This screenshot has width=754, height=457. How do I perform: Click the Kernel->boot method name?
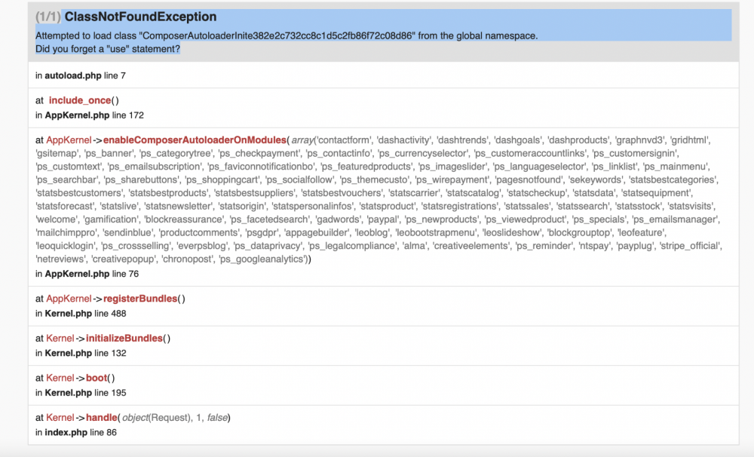coord(97,378)
